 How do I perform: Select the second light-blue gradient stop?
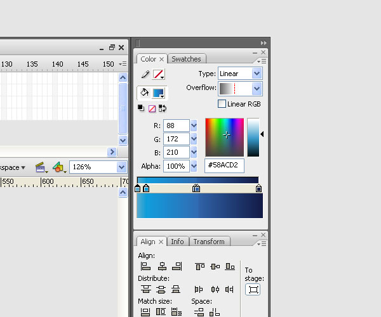(146, 188)
